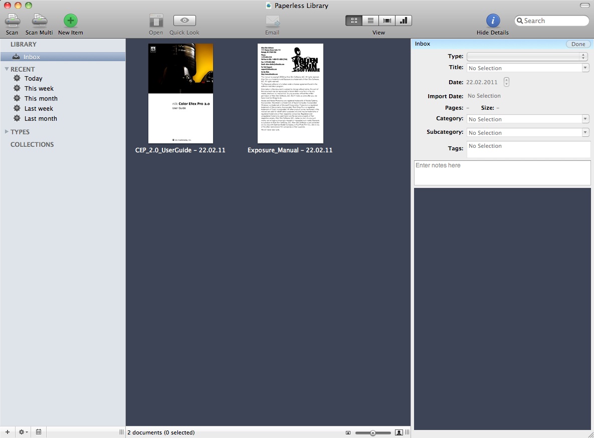The image size is (594, 438).
Task: Select Inbox in the library sidebar
Action: [63, 57]
